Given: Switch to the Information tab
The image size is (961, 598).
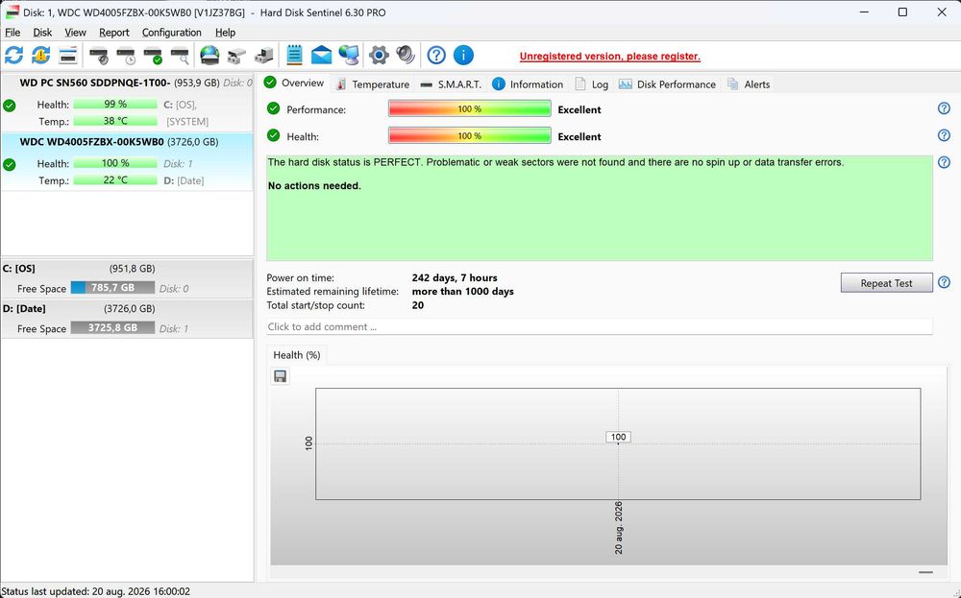Looking at the screenshot, I should coord(529,84).
